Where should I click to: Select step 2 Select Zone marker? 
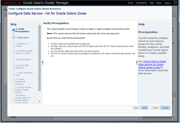point(13,38)
